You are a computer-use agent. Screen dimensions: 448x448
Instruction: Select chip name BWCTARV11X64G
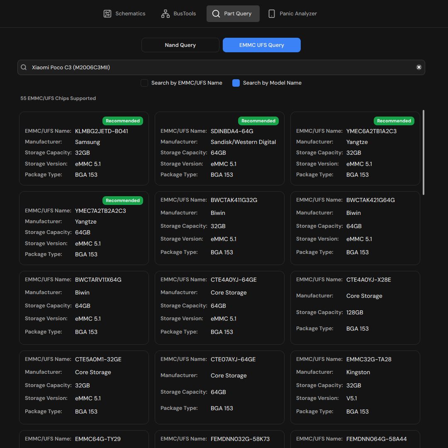98,280
